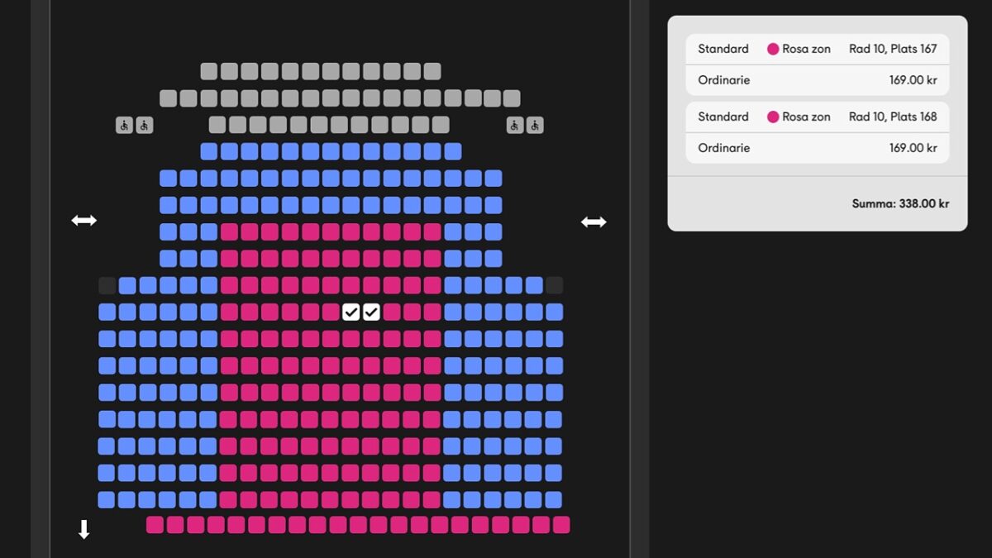Select the rightmost wheelchair seat icon
Viewport: 992px width, 558px height.
coord(533,124)
